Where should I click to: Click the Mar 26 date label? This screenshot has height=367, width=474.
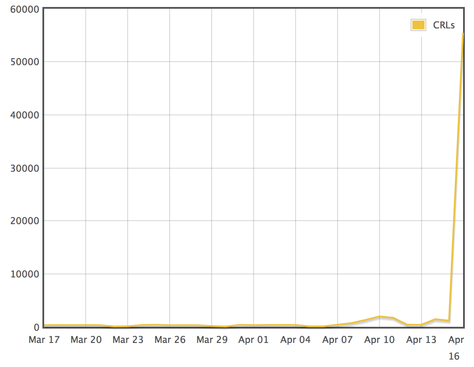click(x=170, y=340)
